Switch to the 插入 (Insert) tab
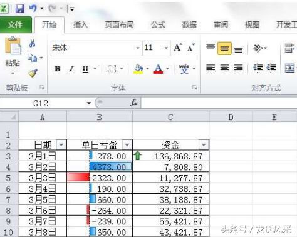This screenshot has height=237, width=297. point(80,25)
